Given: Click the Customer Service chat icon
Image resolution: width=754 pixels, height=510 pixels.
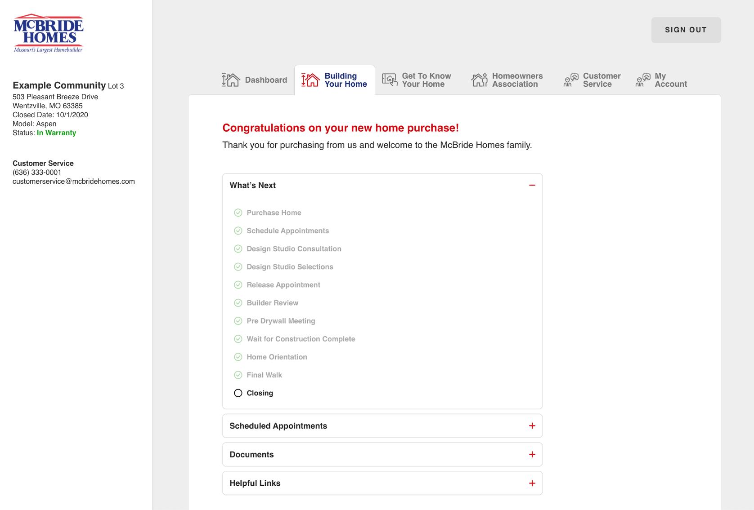Looking at the screenshot, I should click(x=571, y=80).
